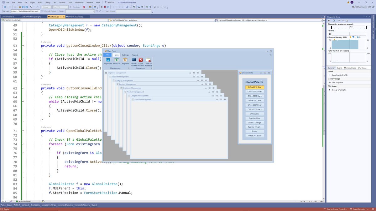This screenshot has height=211, width=376.
Task: Select the Office 2010 Silver palette button
Action: (255, 92)
